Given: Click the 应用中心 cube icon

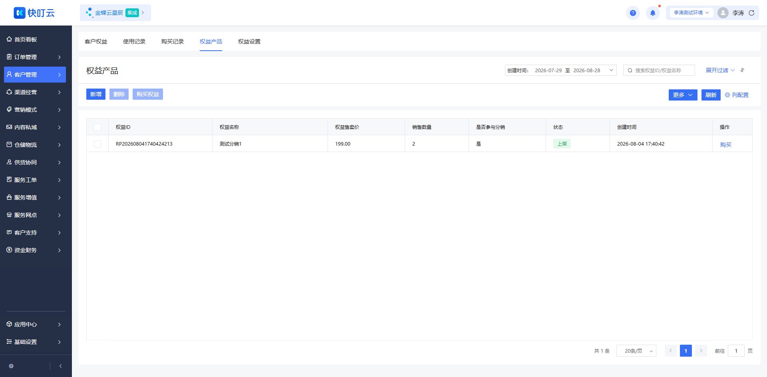Looking at the screenshot, I should [9, 324].
